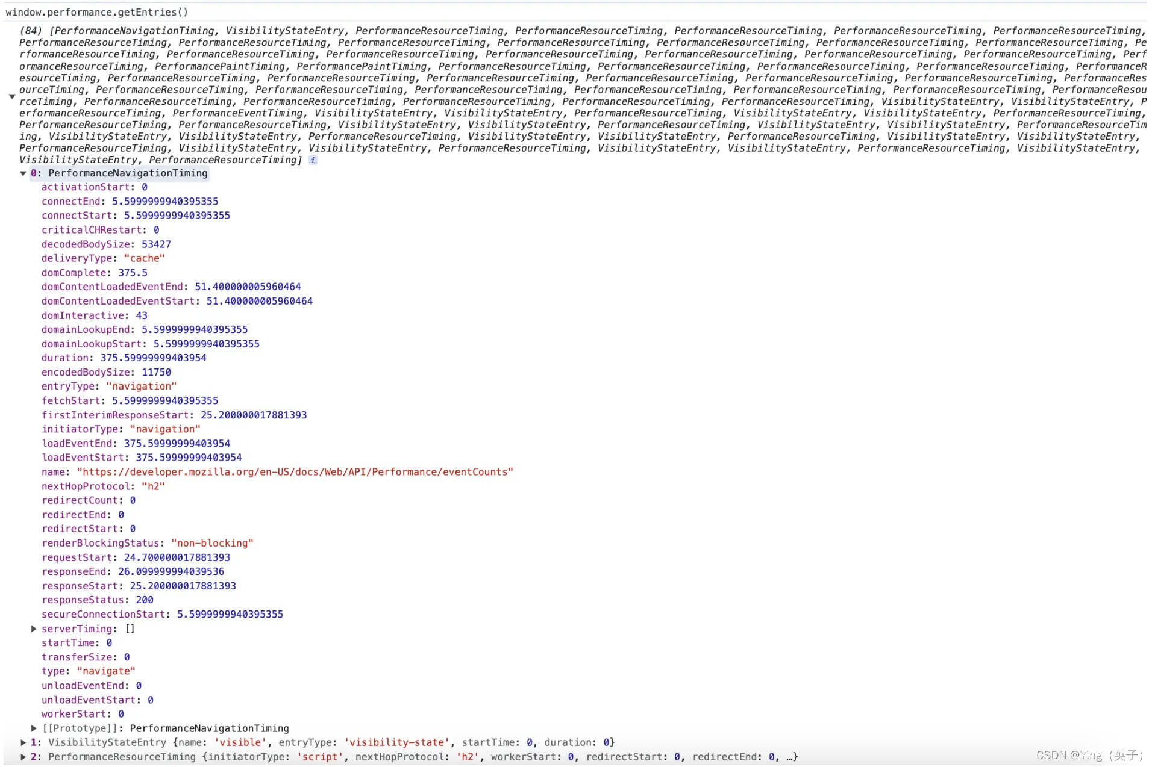
Task: Click the info icon after the array summary
Action: coord(313,160)
